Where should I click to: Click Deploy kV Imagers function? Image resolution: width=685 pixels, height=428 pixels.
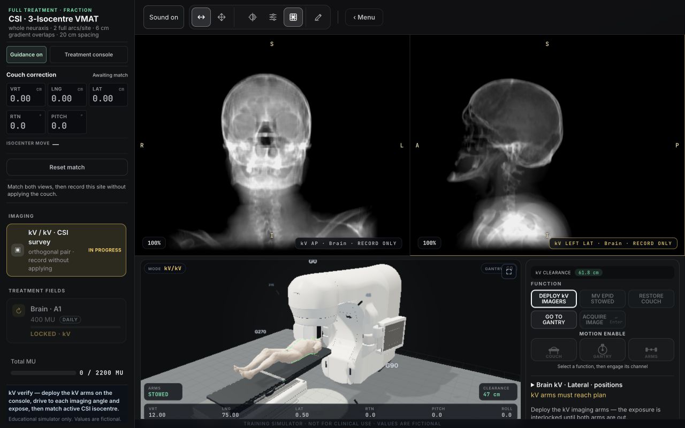click(x=554, y=299)
